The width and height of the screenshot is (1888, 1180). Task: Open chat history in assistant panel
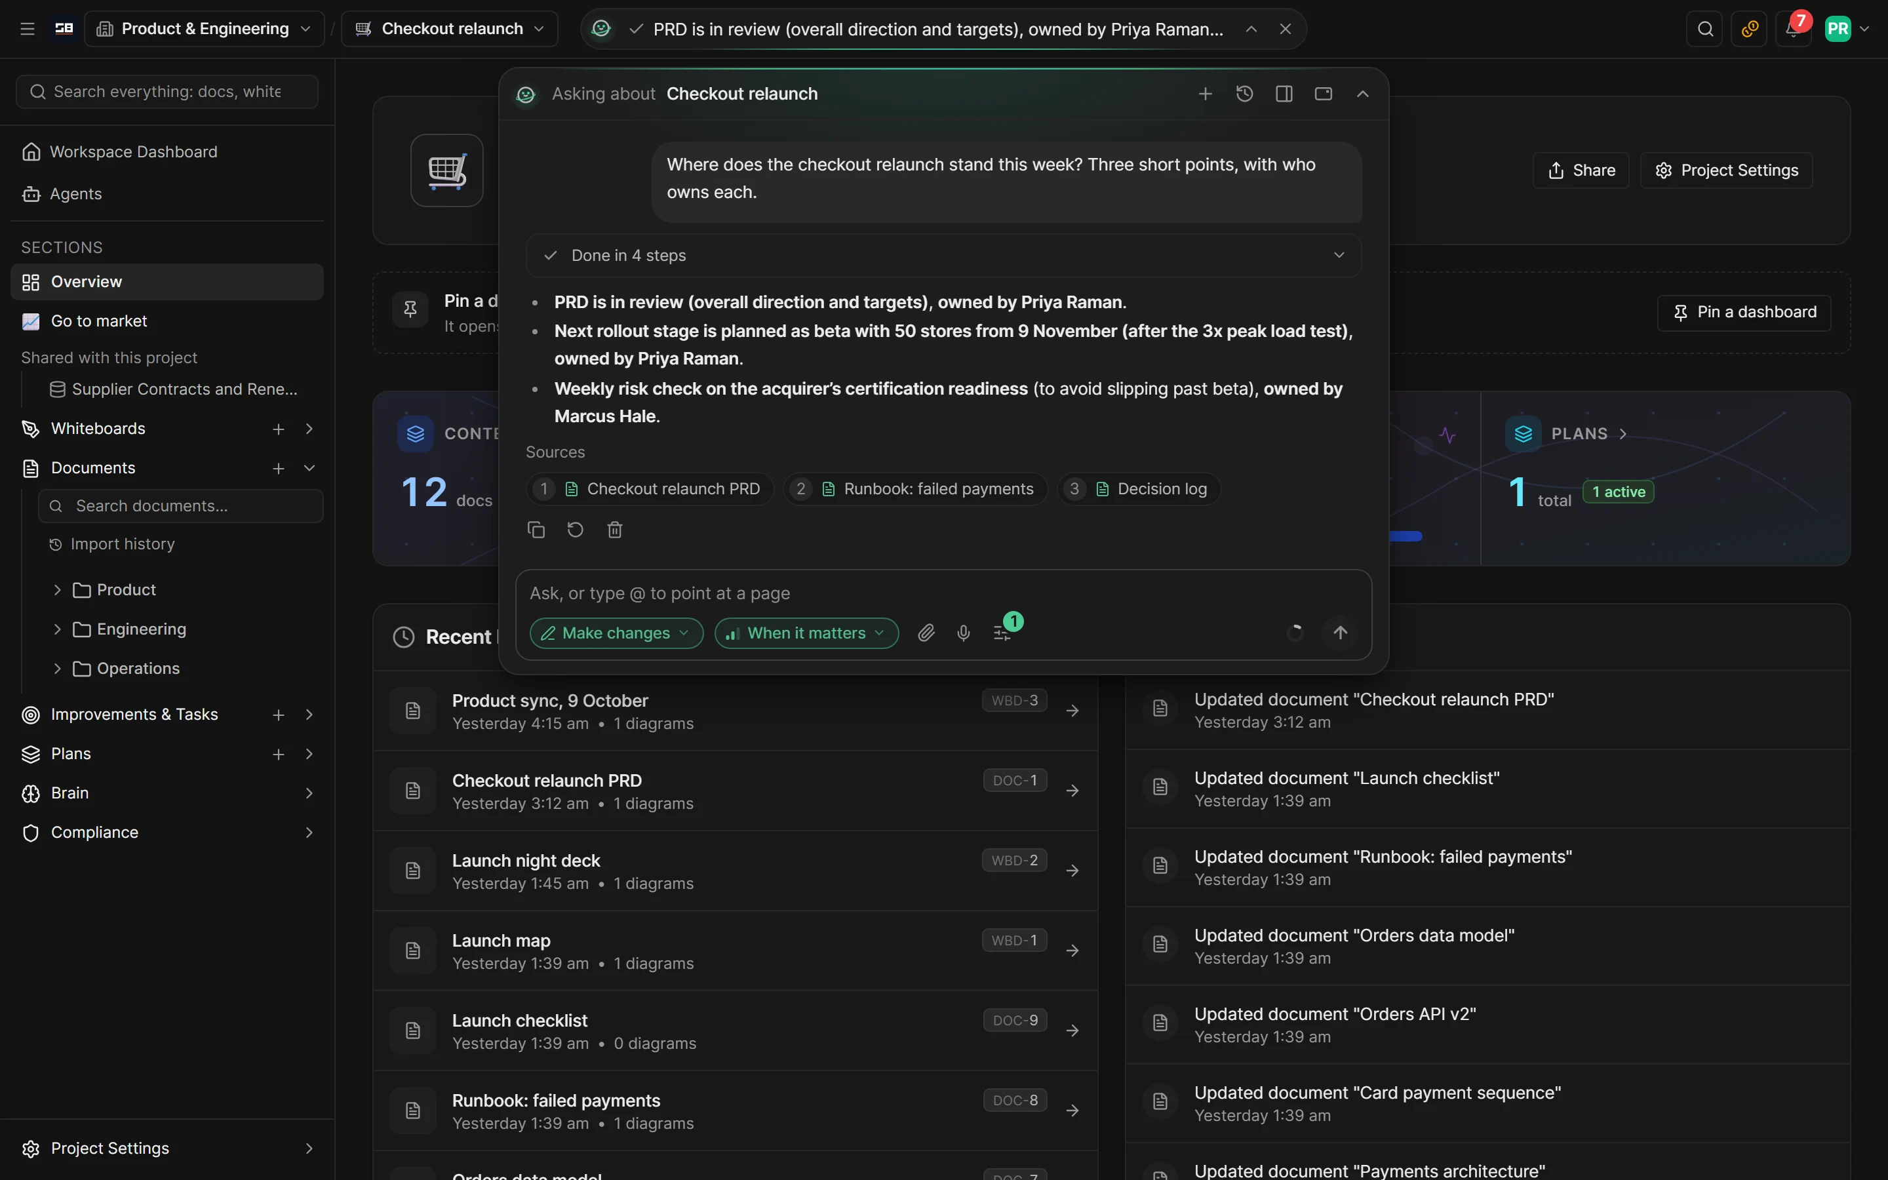coord(1244,94)
